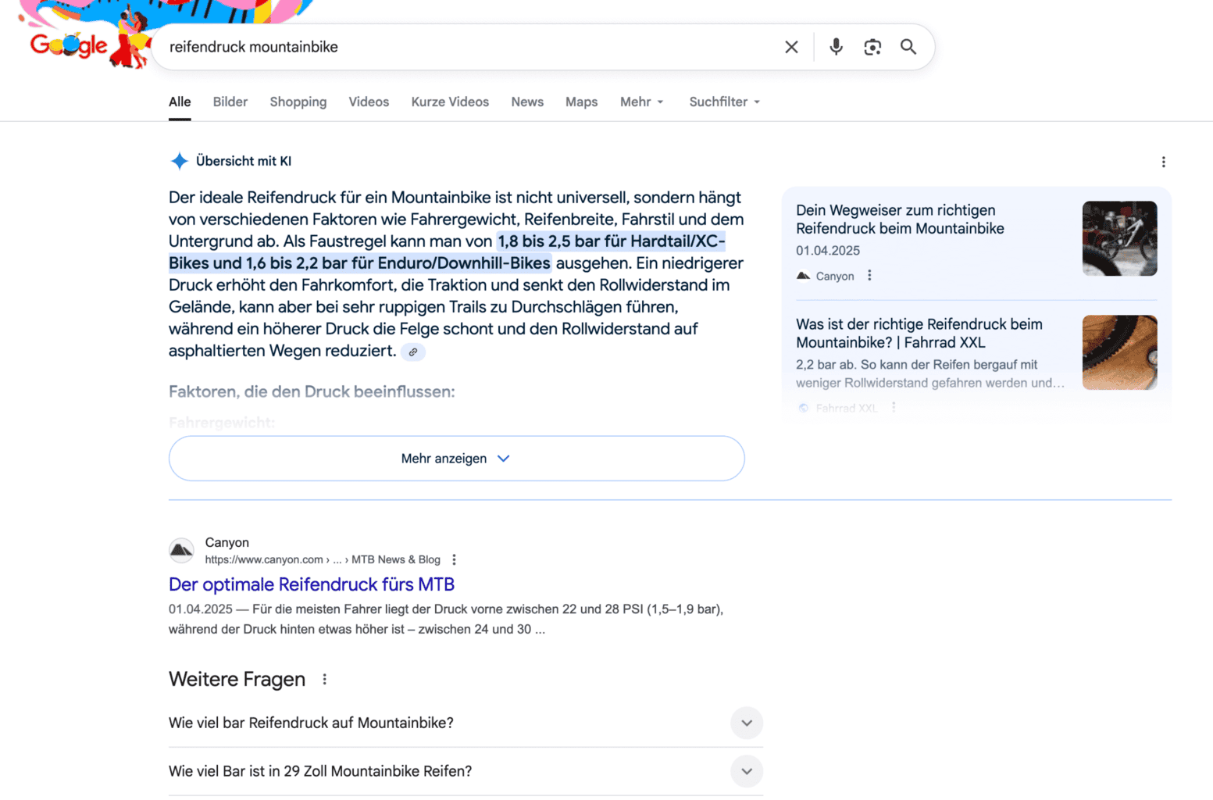Switch to the Bilder tab
This screenshot has height=800, width=1213.
pyautogui.click(x=230, y=102)
